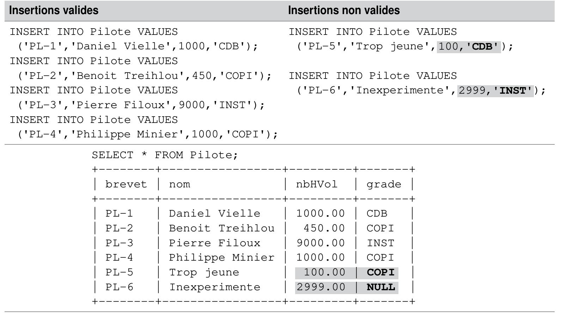
Task: Click the highlighted 2999,'INST' value
Action: click(x=495, y=91)
